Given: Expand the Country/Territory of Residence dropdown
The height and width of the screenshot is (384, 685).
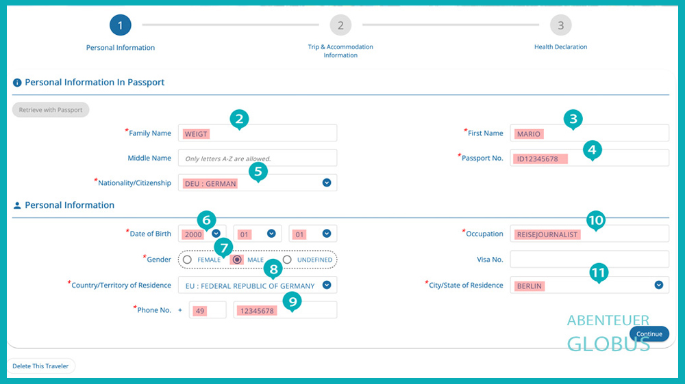Looking at the screenshot, I should [x=327, y=285].
